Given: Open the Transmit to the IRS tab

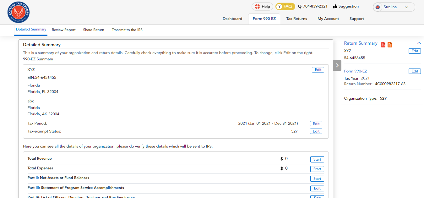Looking at the screenshot, I should point(127,30).
